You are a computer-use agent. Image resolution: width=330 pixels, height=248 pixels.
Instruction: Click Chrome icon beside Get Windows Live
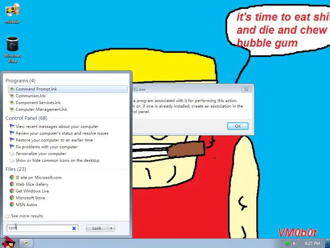[12, 191]
